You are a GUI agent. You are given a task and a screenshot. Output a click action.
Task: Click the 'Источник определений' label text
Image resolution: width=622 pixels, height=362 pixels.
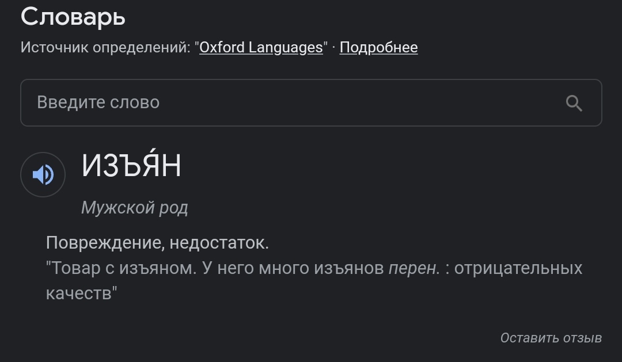(105, 48)
